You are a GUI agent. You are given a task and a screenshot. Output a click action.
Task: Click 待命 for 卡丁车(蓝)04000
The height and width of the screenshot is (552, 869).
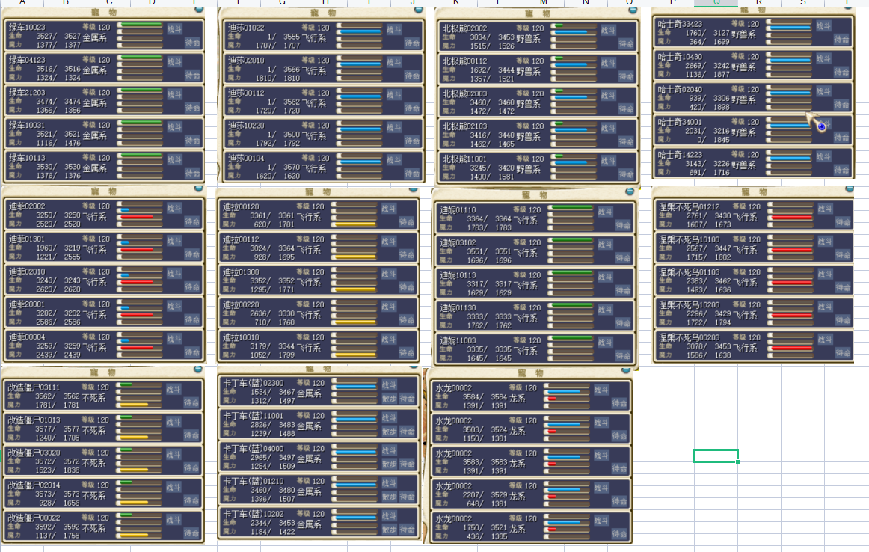coord(407,464)
